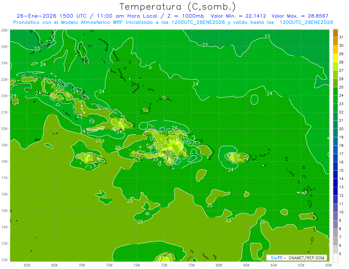This screenshot has width=349, height=269.
Task: Click the gray legend swatch between 7 and 8
Action: click(x=335, y=233)
